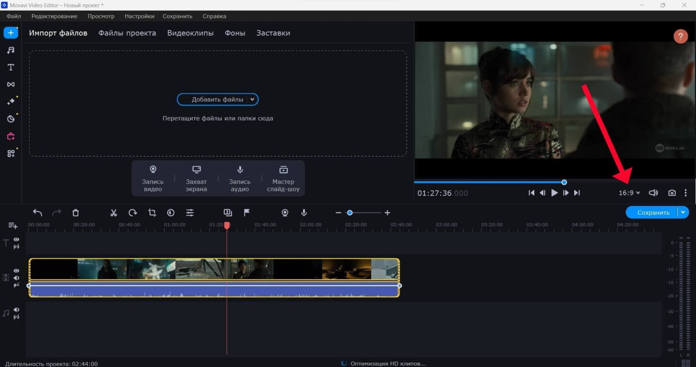Undo the last action
The image size is (696, 367).
pyautogui.click(x=37, y=212)
